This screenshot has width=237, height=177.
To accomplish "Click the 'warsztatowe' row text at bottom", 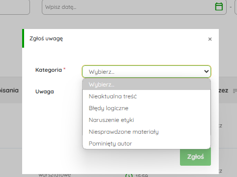I will tap(55, 175).
